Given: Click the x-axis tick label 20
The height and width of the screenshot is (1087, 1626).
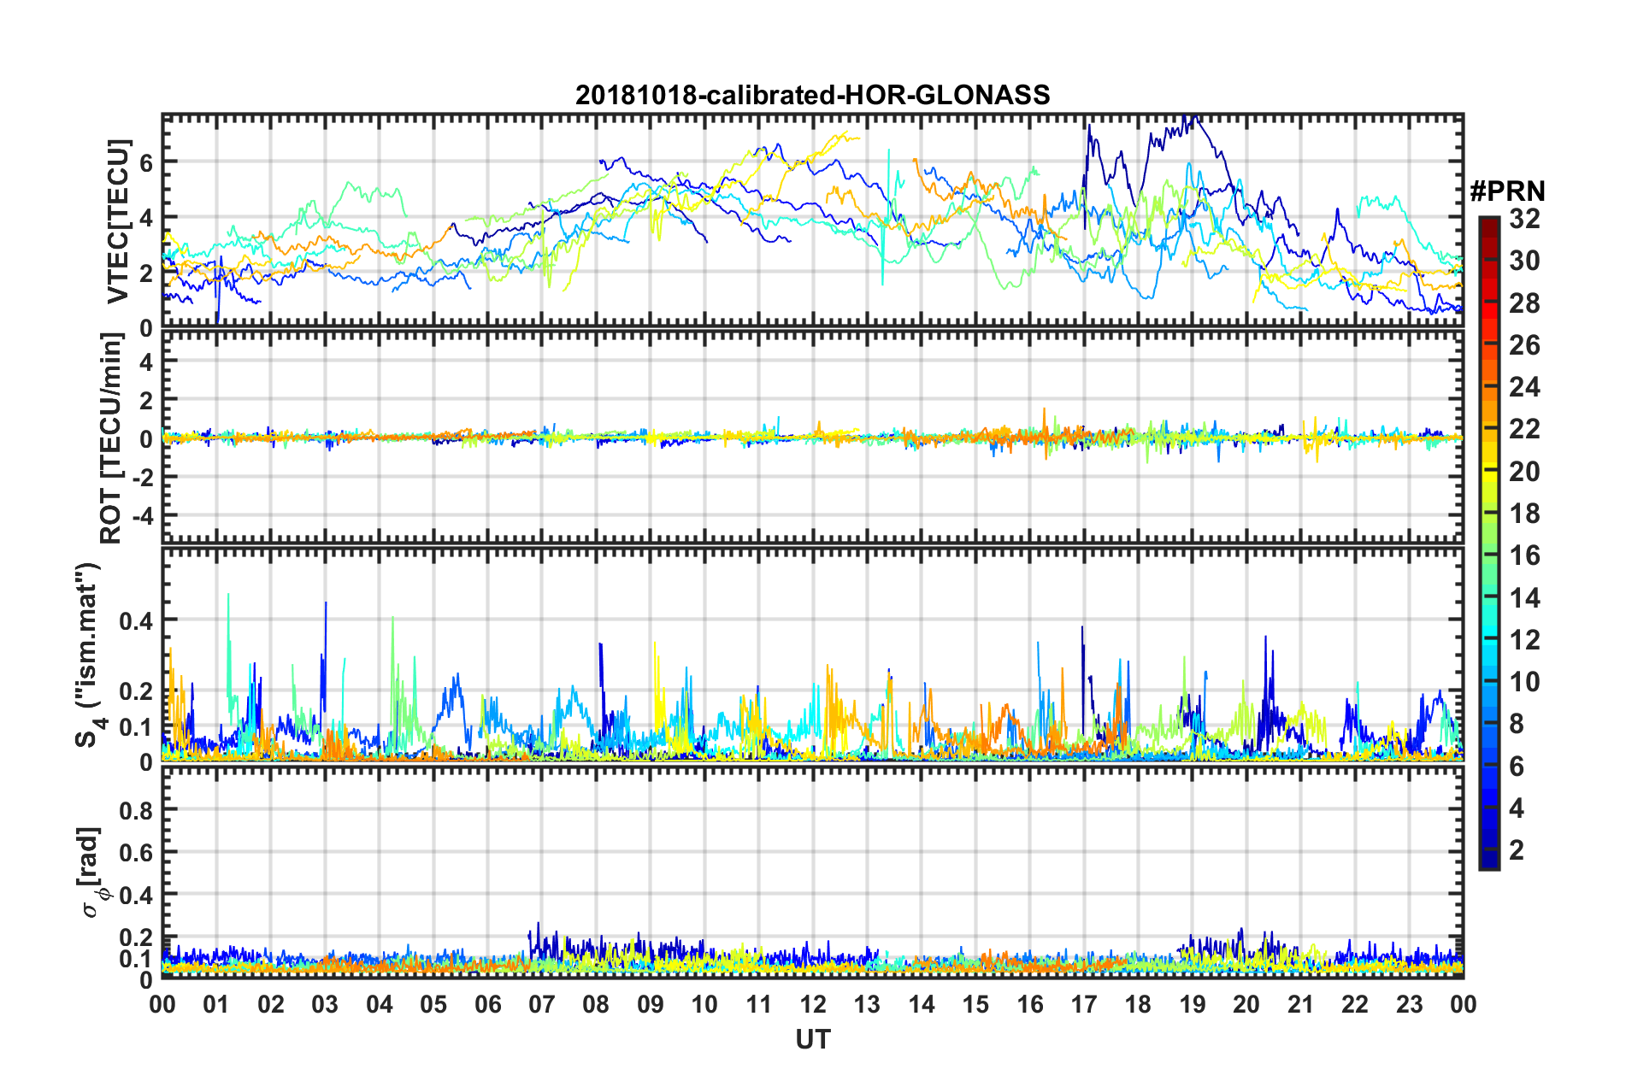Looking at the screenshot, I should click(1246, 1004).
